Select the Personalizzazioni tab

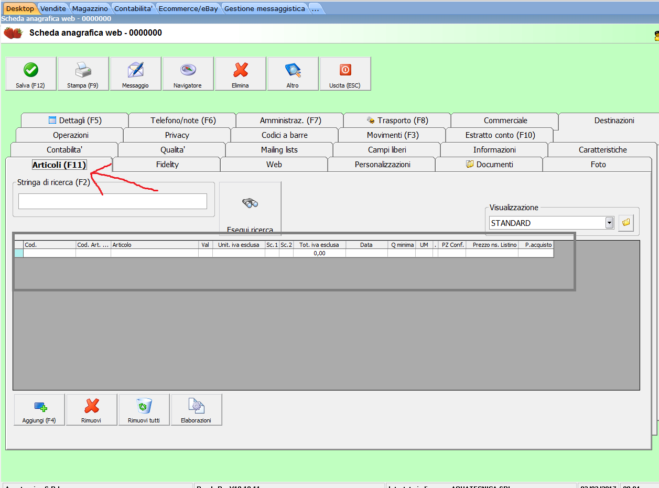[382, 165]
